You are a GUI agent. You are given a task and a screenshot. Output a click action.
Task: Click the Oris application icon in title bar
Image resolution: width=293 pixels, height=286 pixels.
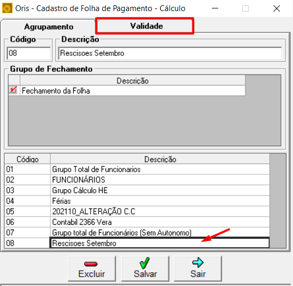pyautogui.click(x=7, y=8)
